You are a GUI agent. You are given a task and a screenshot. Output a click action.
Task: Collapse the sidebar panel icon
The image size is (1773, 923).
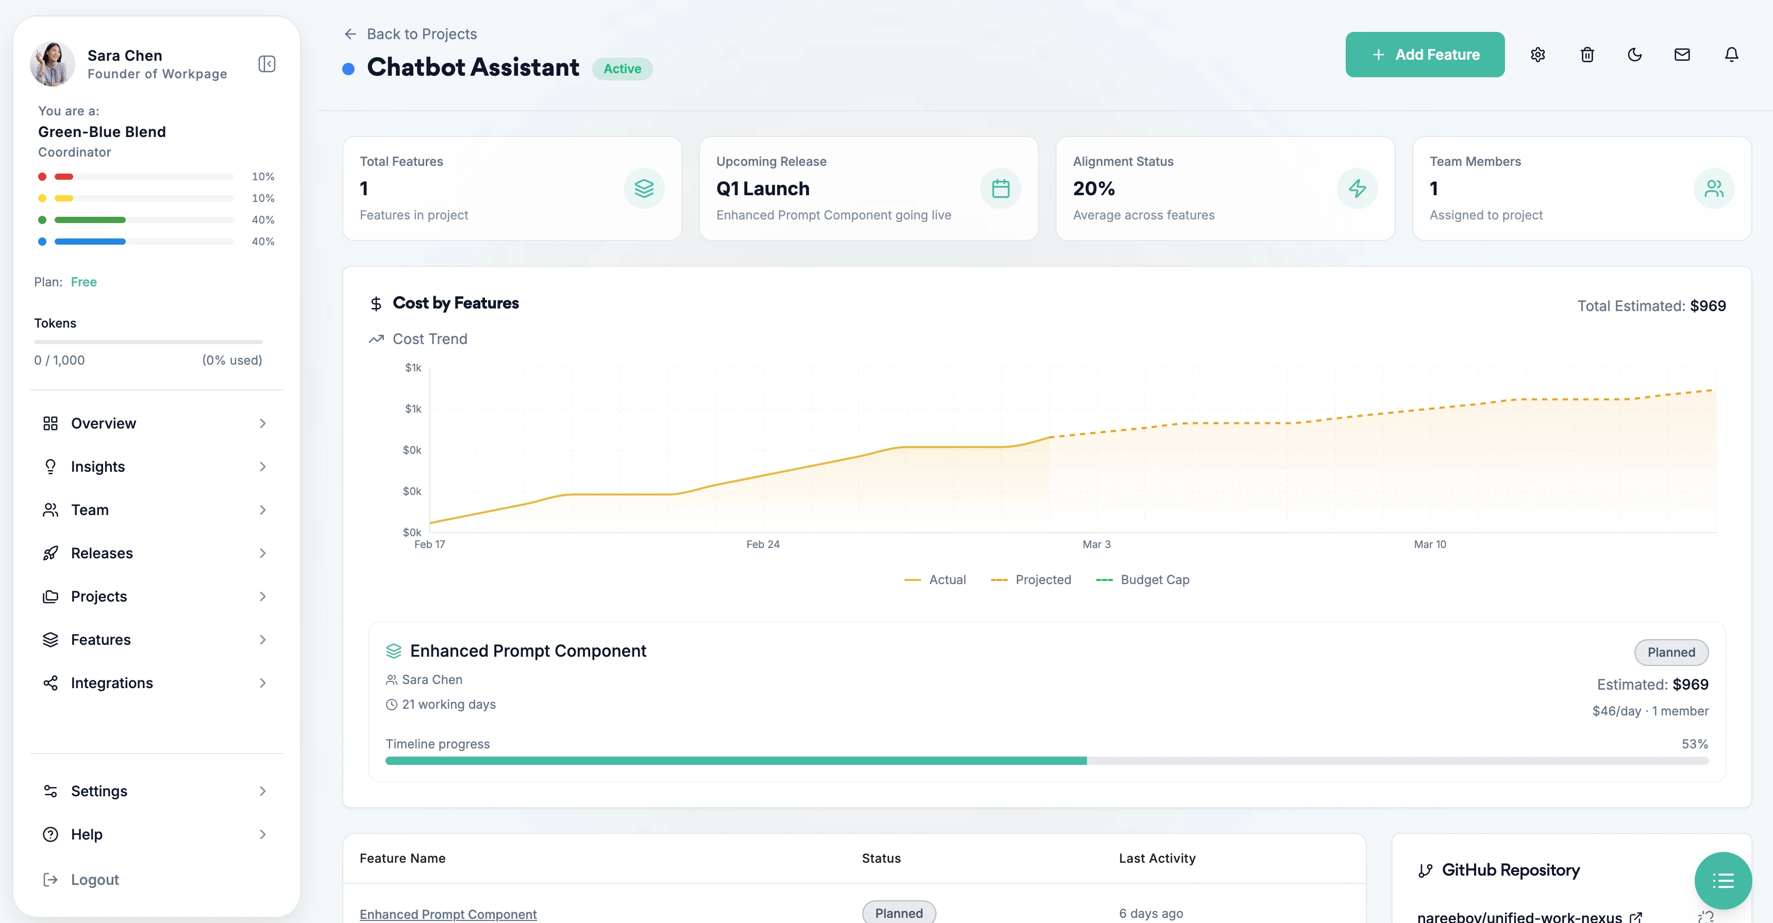266,64
